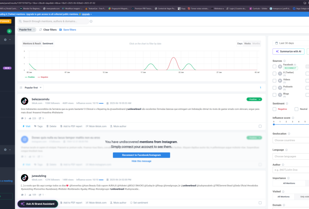Open belezacomdu TikTok avatar

click(x=25, y=101)
